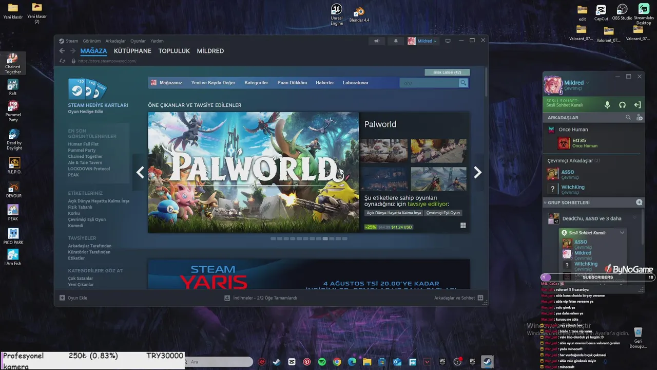
Task: Open the Çok Satanlar category link
Action: click(x=81, y=279)
